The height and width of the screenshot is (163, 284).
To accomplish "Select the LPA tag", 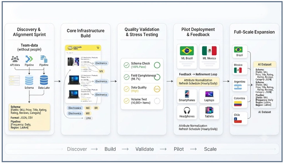I will point(88,118).
